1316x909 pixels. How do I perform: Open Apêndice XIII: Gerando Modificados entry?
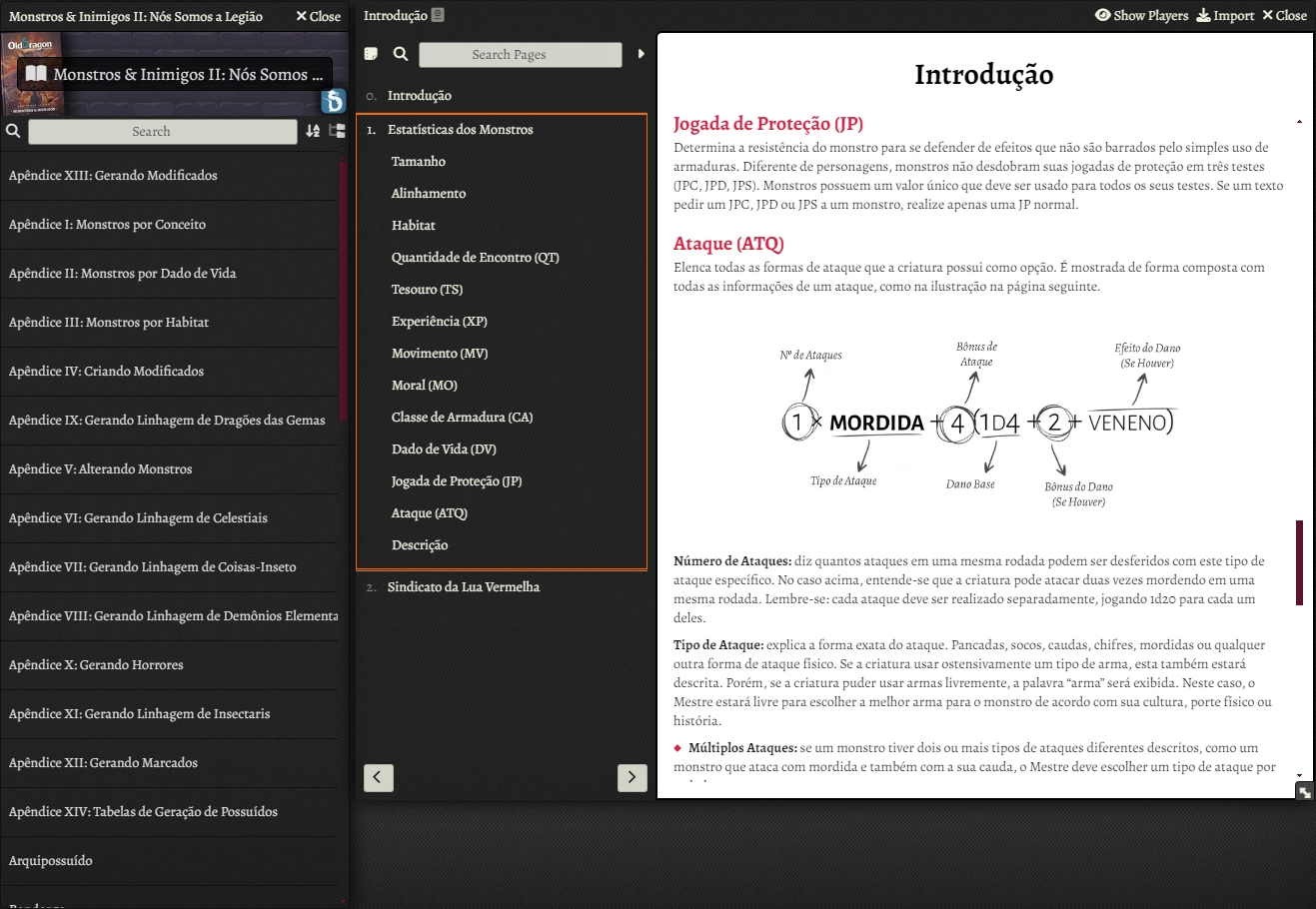pyautogui.click(x=170, y=176)
